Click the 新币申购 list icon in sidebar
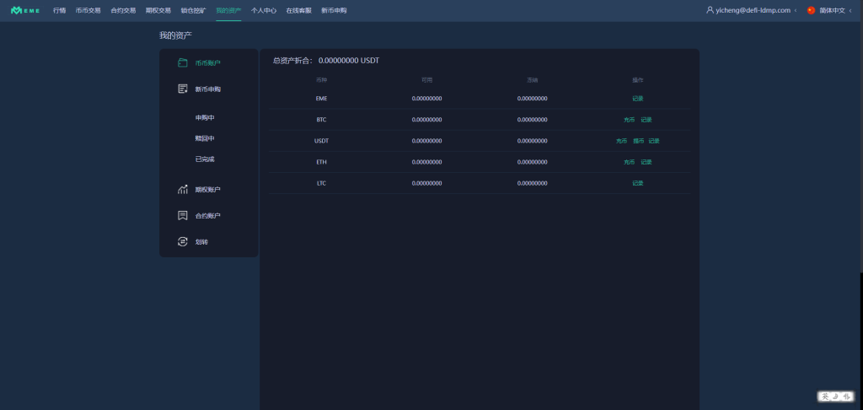 182,89
